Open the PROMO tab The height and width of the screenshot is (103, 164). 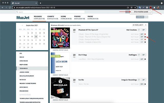[x=79, y=18]
